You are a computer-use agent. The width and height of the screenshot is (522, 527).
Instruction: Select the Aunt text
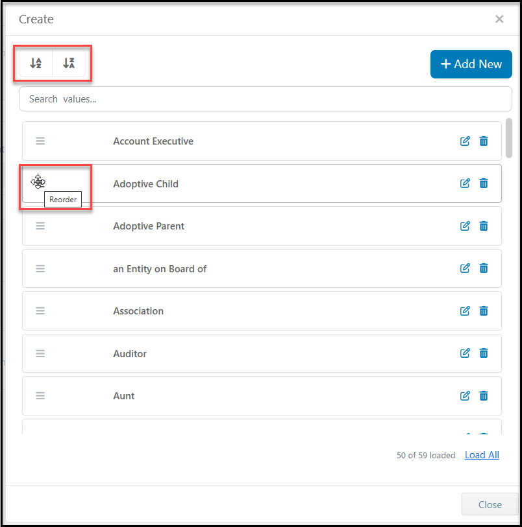pyautogui.click(x=124, y=396)
